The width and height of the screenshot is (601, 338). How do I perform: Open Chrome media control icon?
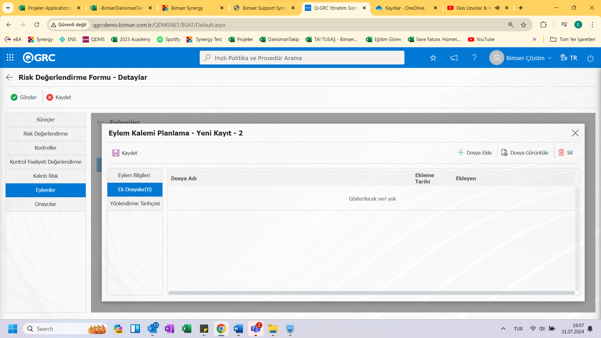564,25
